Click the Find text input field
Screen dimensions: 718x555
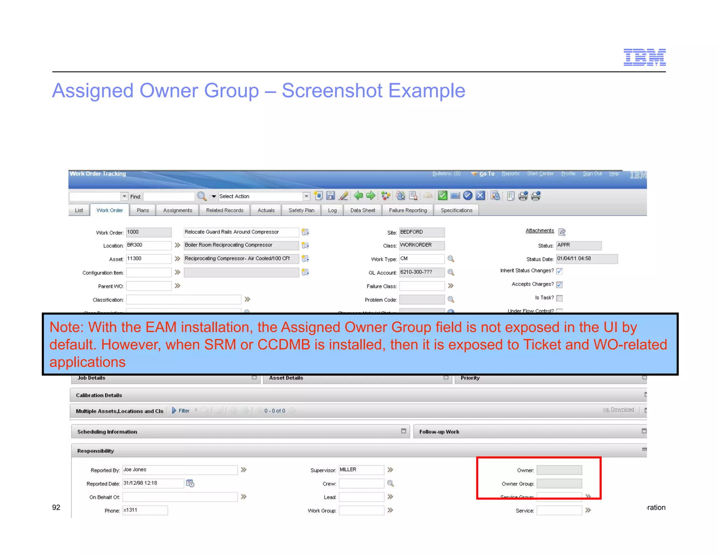169,196
